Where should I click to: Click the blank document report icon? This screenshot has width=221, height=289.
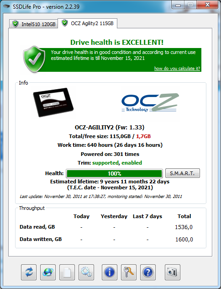coord(67,272)
